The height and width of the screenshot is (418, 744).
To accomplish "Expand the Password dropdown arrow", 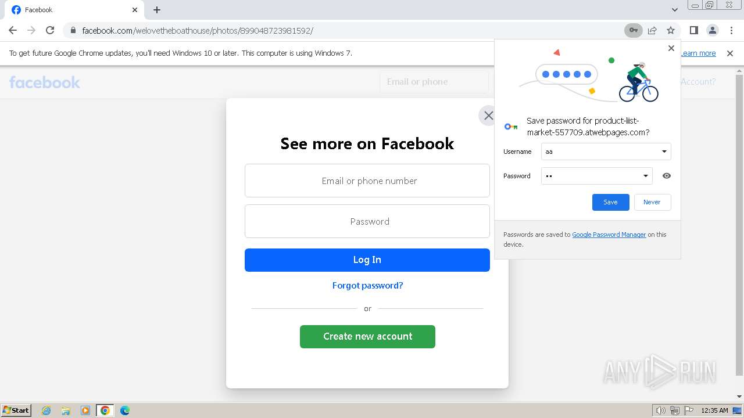I will (x=645, y=176).
